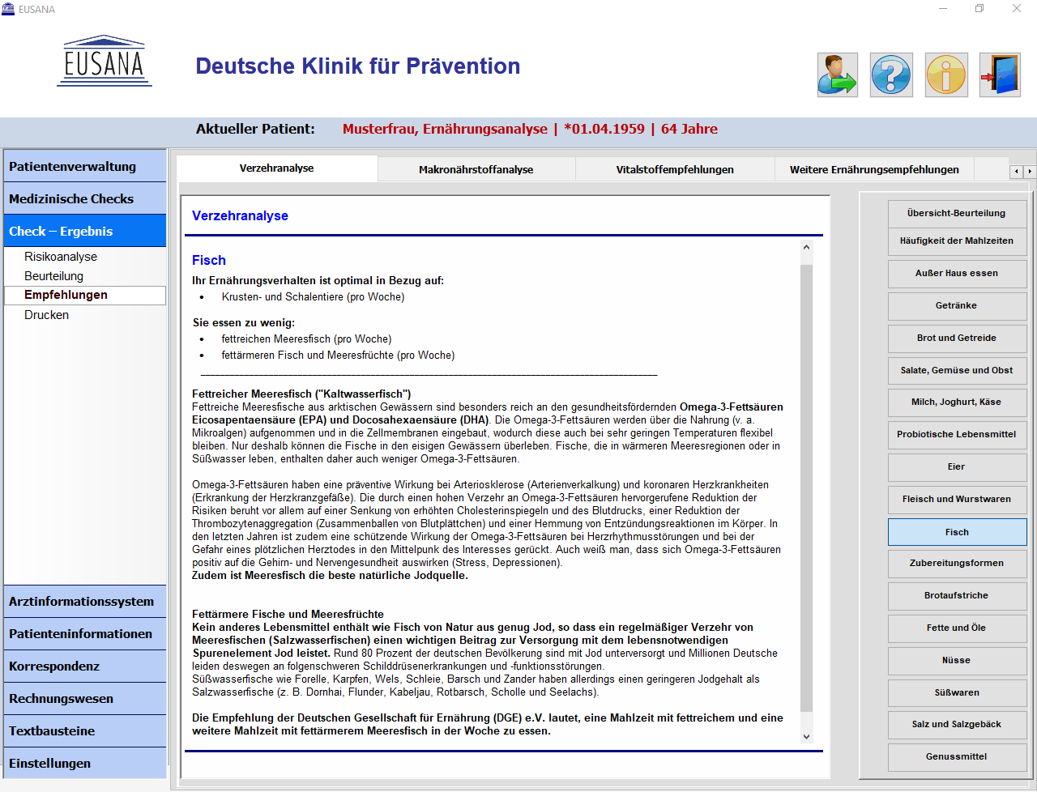Viewport: 1037px width, 792px height.
Task: Click 'fettreichen Meeresfisch (pro Woche)' bullet
Action: [x=306, y=339]
